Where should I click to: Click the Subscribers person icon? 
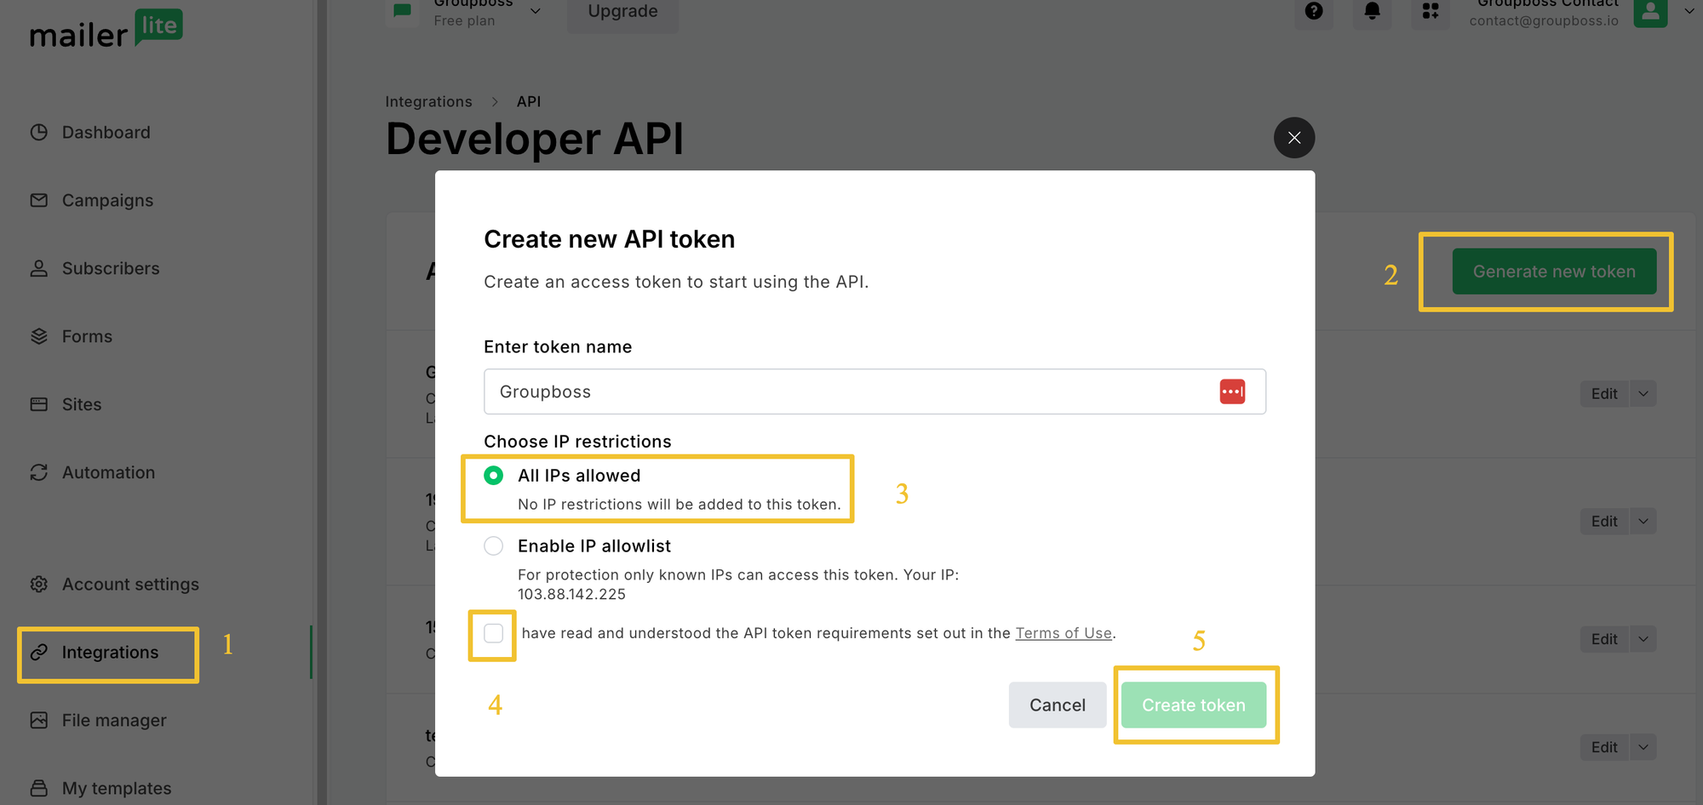click(x=39, y=269)
